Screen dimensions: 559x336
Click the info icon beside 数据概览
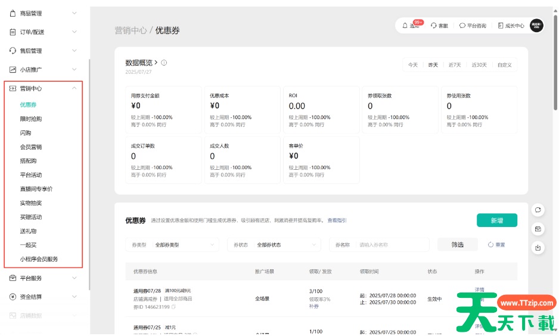[164, 63]
